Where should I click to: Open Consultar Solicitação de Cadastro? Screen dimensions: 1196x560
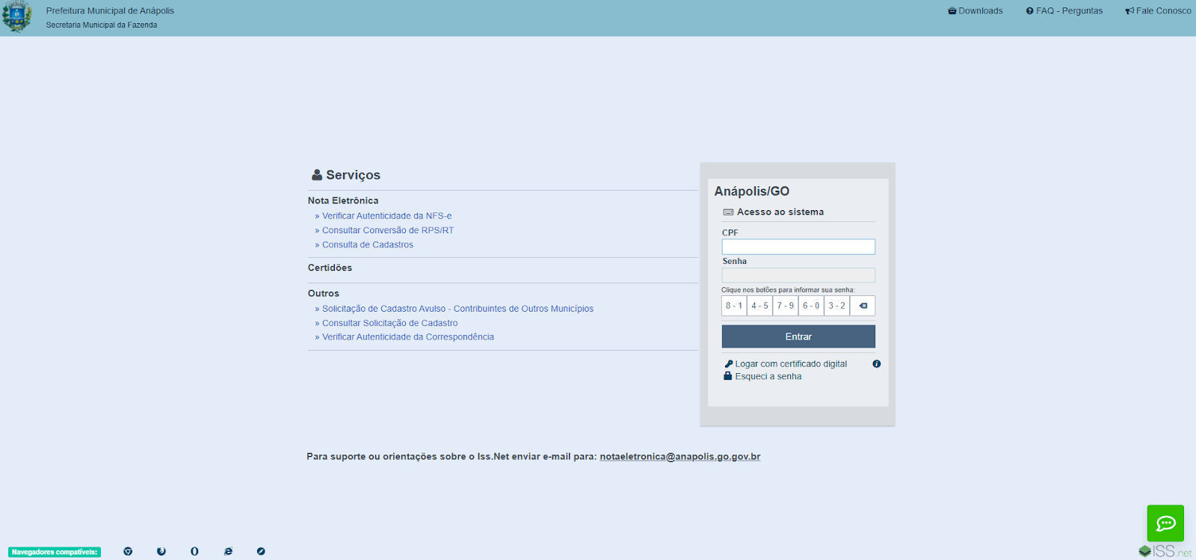click(390, 323)
